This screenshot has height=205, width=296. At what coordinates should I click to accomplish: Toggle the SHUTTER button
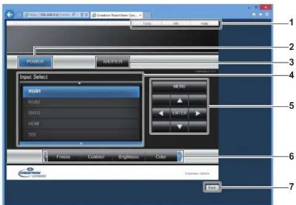113,62
